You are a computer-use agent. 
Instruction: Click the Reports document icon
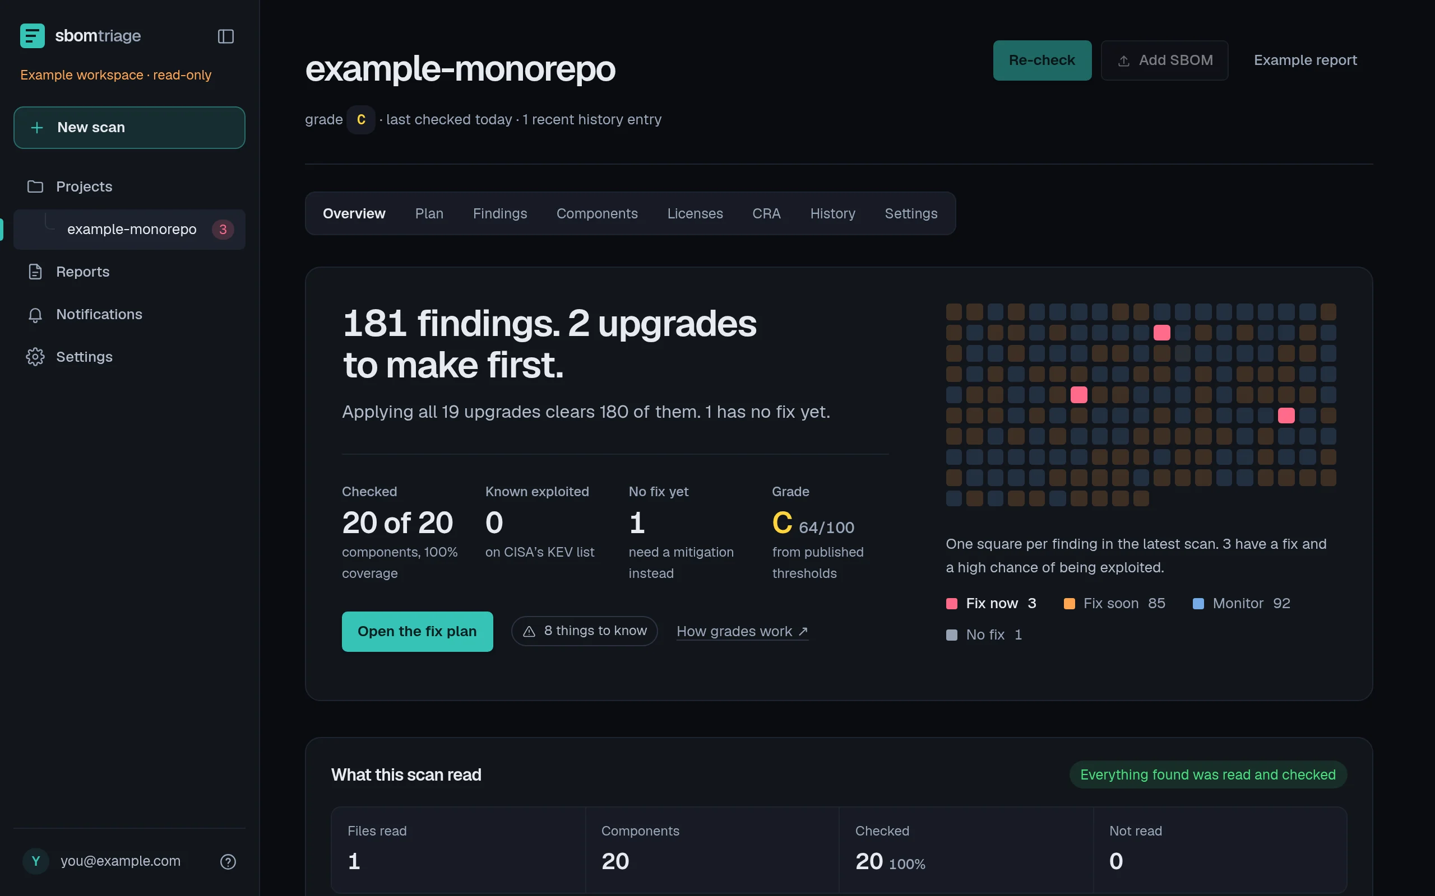click(35, 272)
